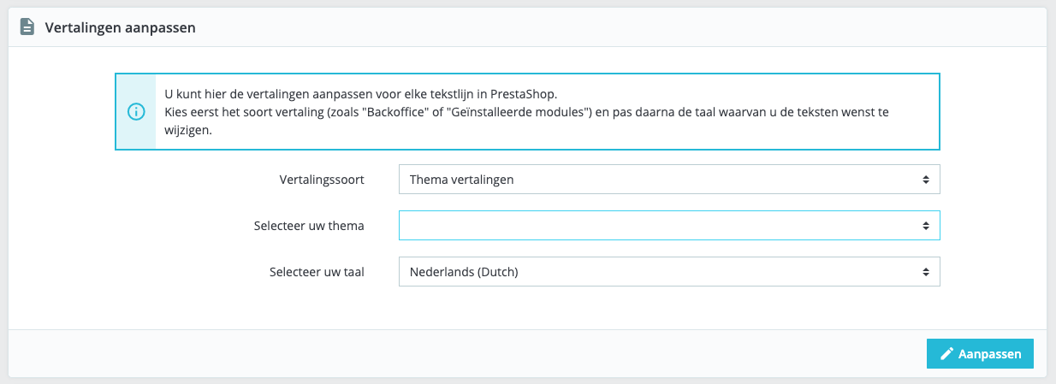
Task: Expand the Selecteer uw taal dropdown
Action: [x=669, y=272]
